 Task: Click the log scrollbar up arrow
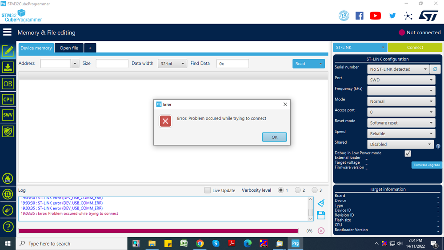310,199
